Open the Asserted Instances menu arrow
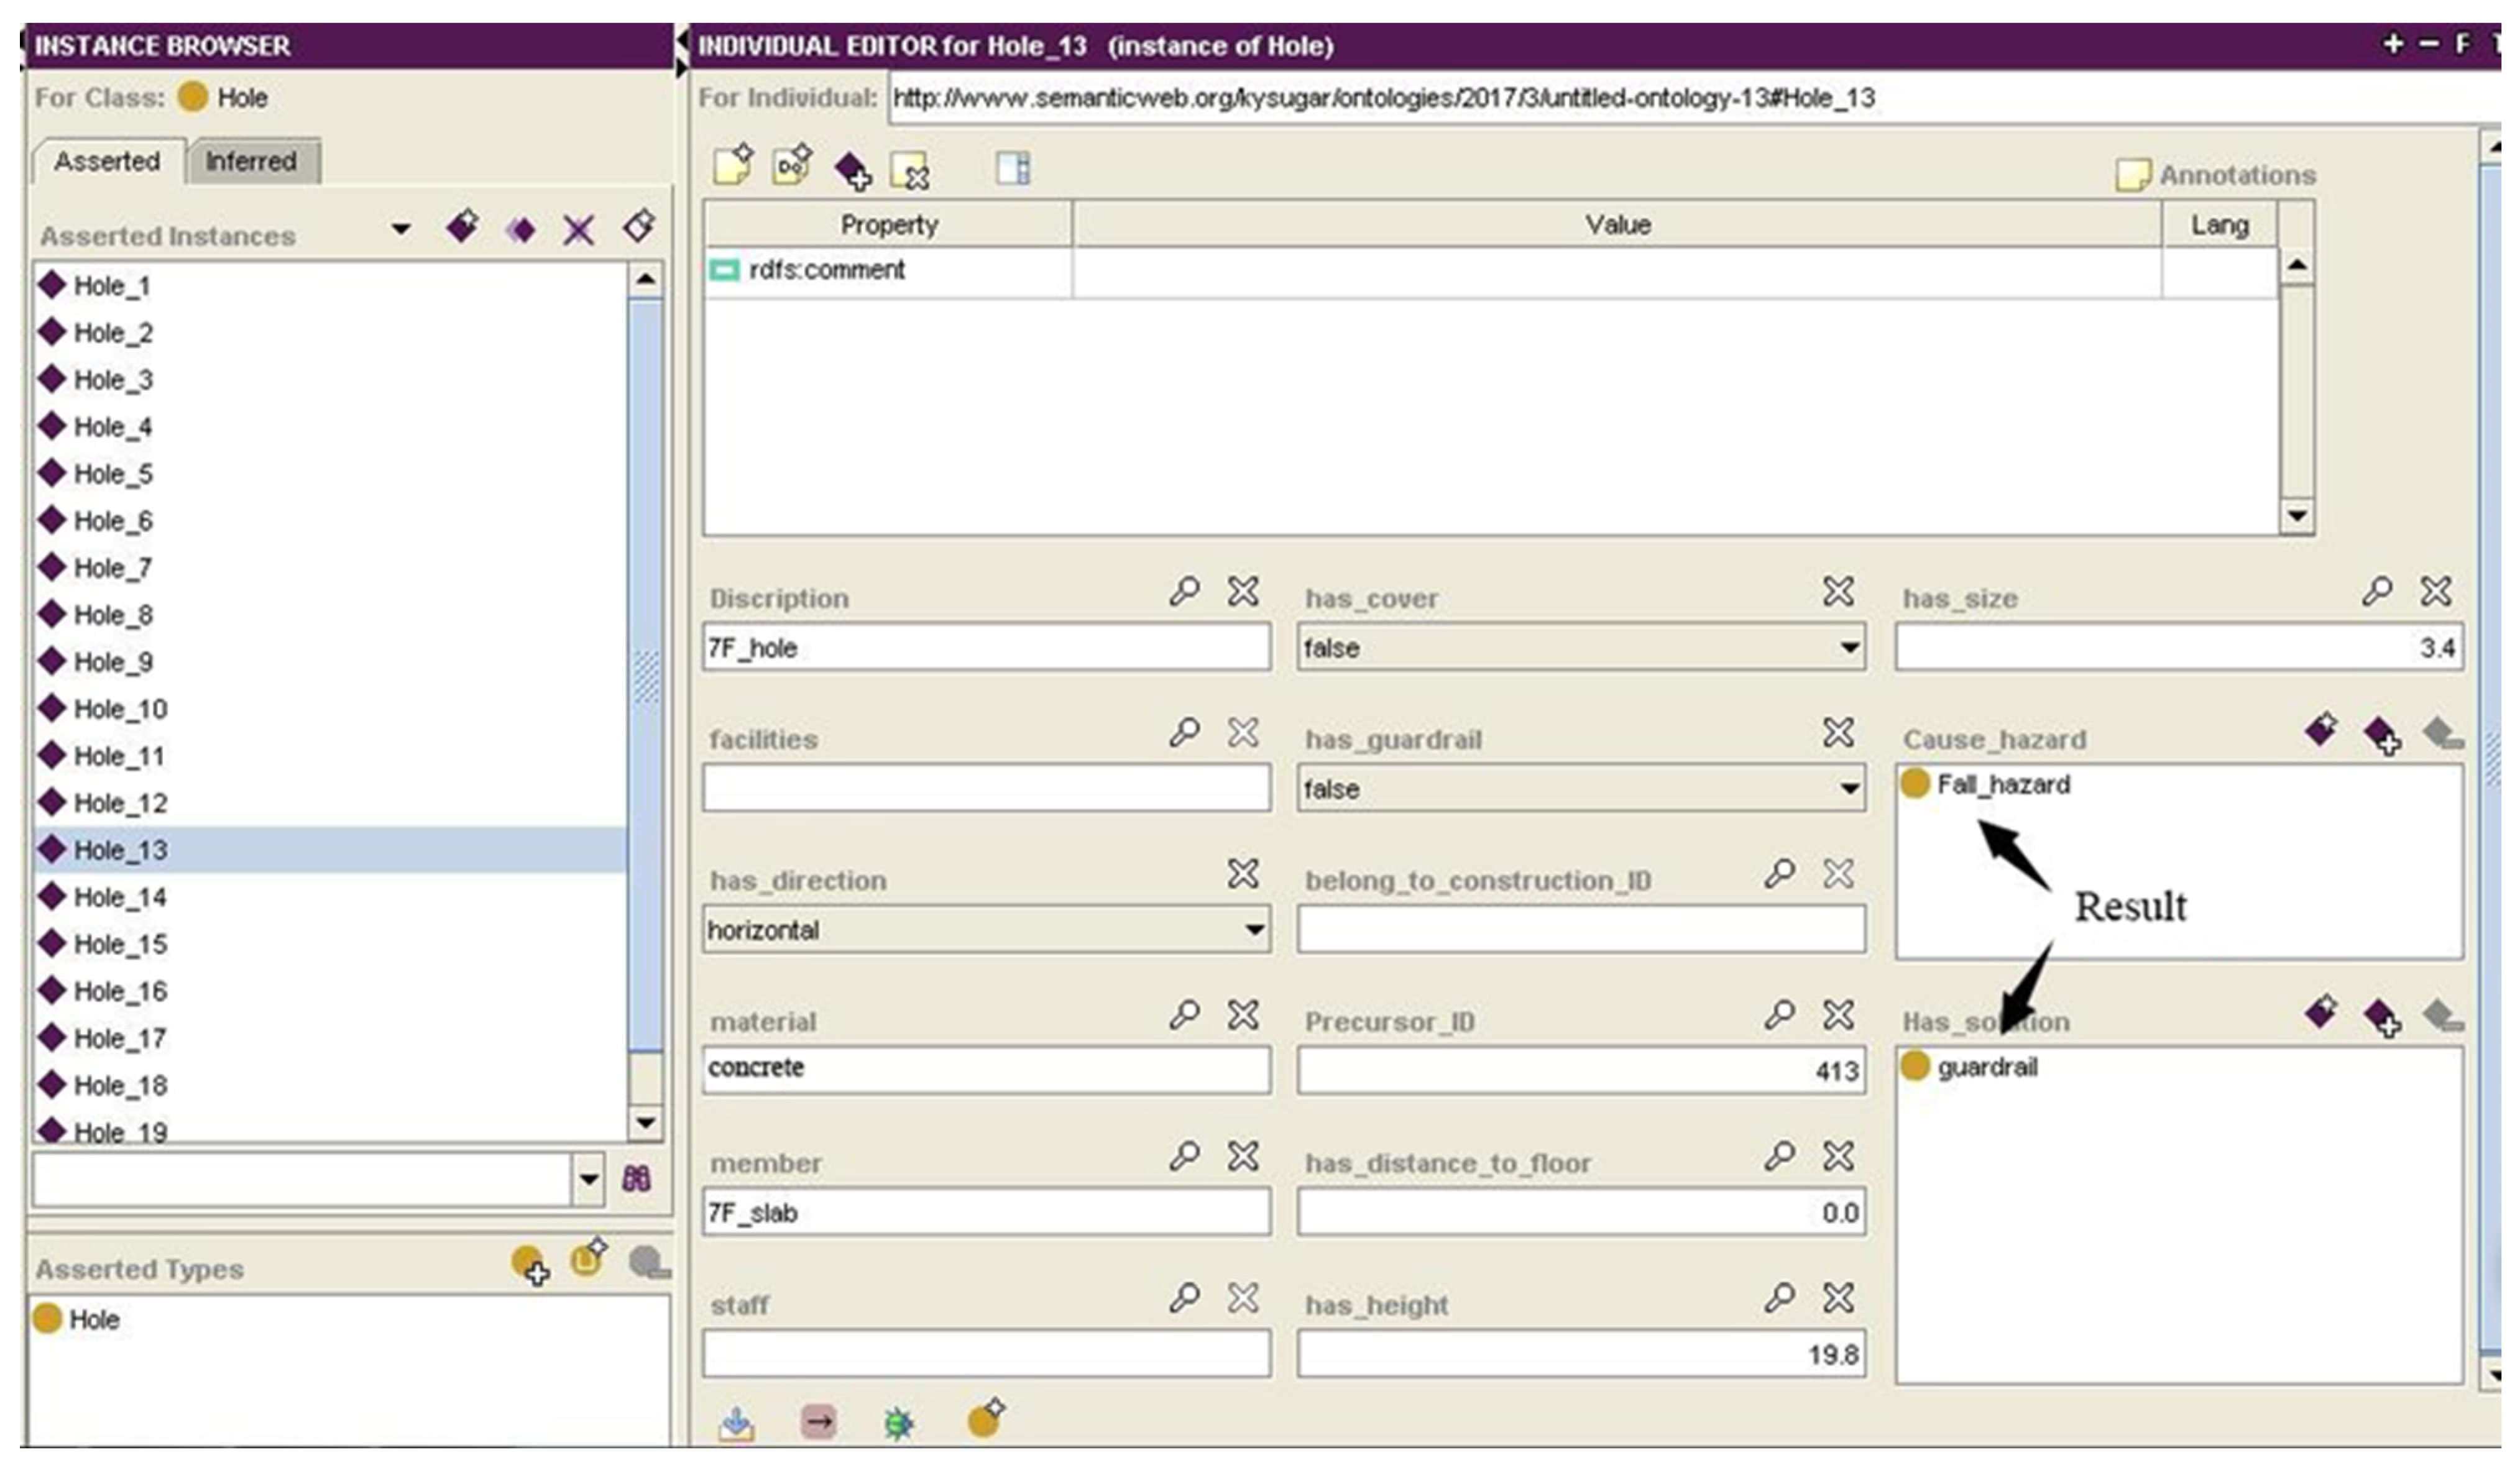 click(401, 230)
